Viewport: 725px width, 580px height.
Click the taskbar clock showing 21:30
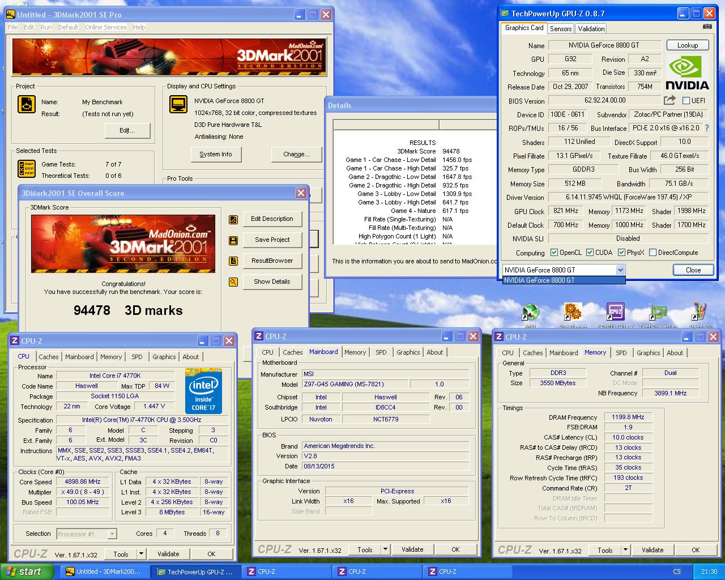click(709, 572)
